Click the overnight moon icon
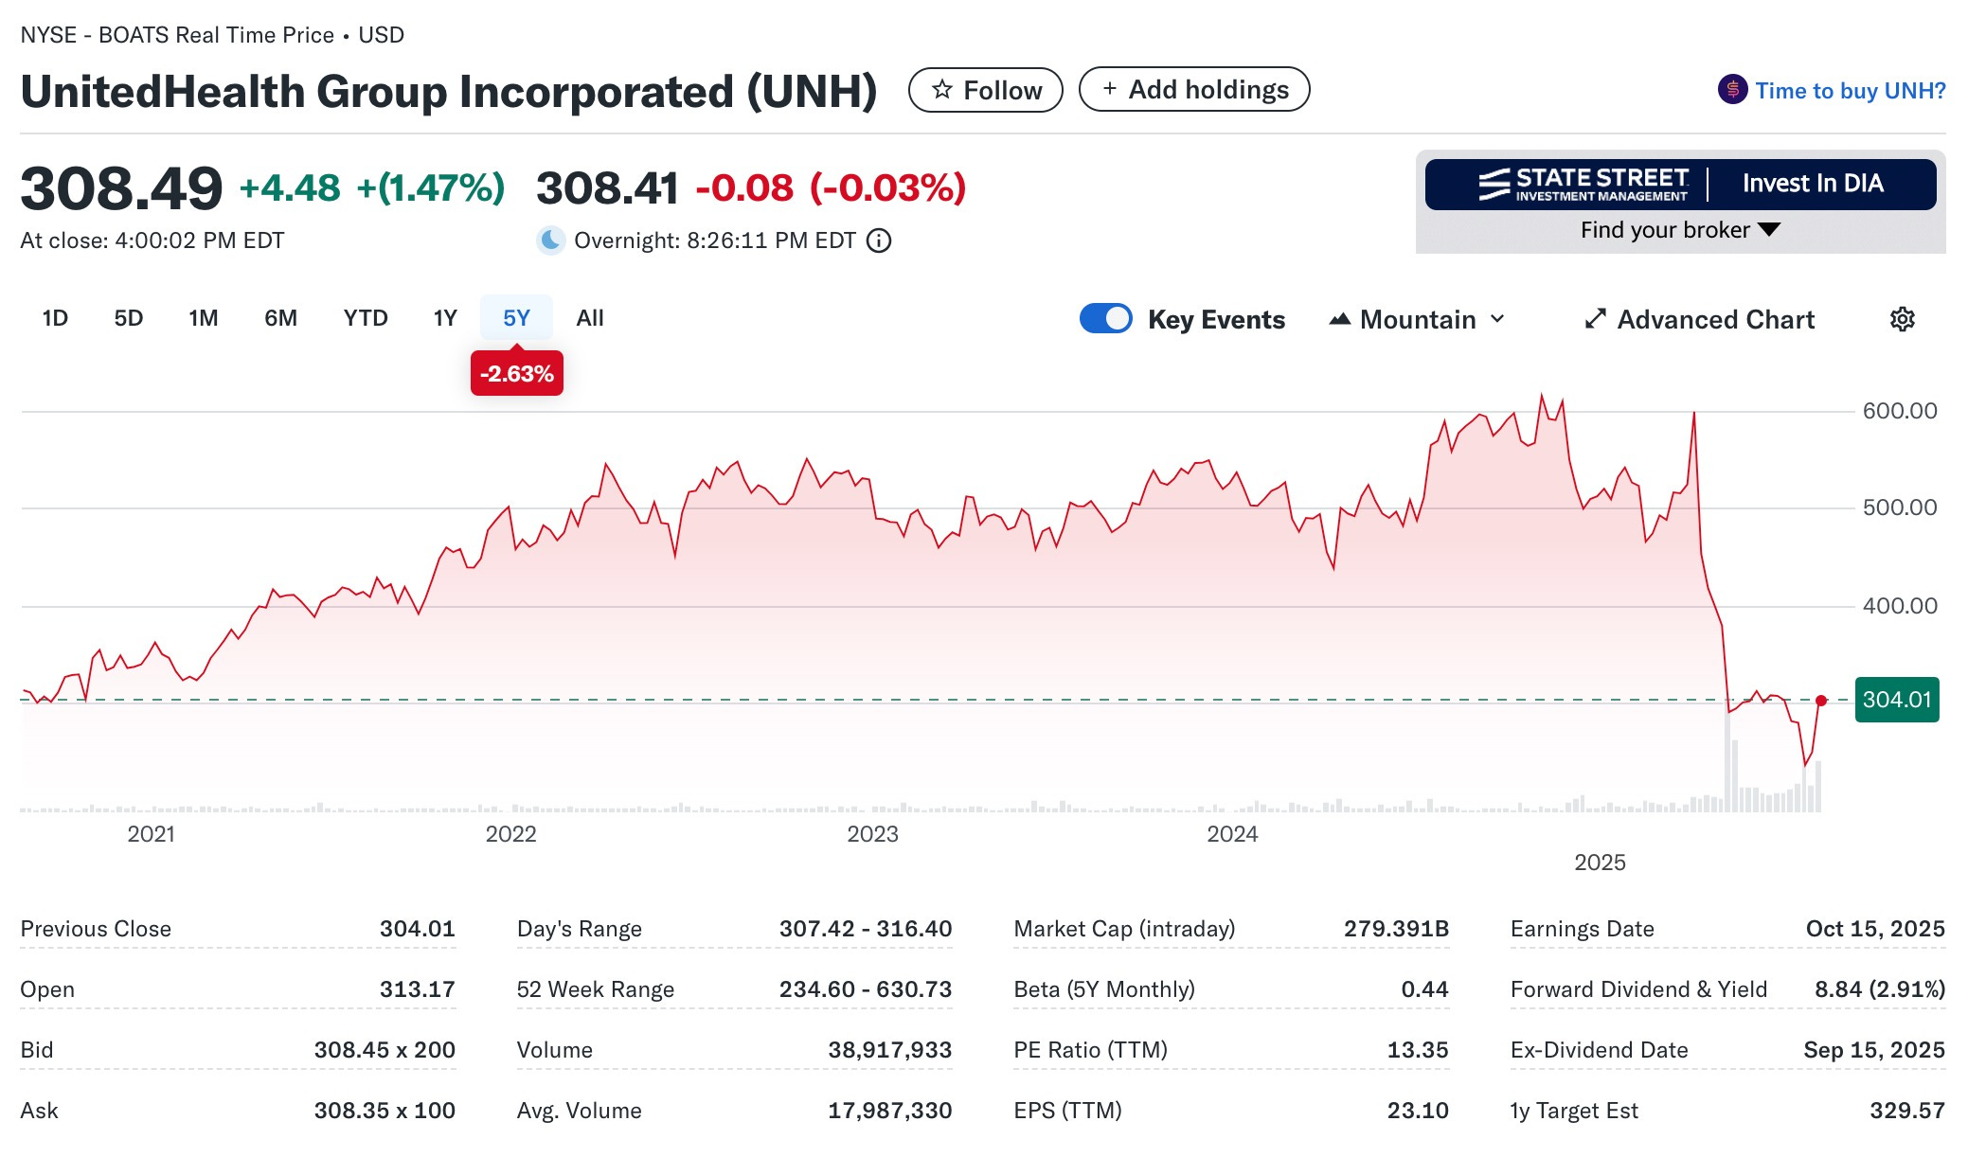1968x1157 pixels. pyautogui.click(x=550, y=240)
